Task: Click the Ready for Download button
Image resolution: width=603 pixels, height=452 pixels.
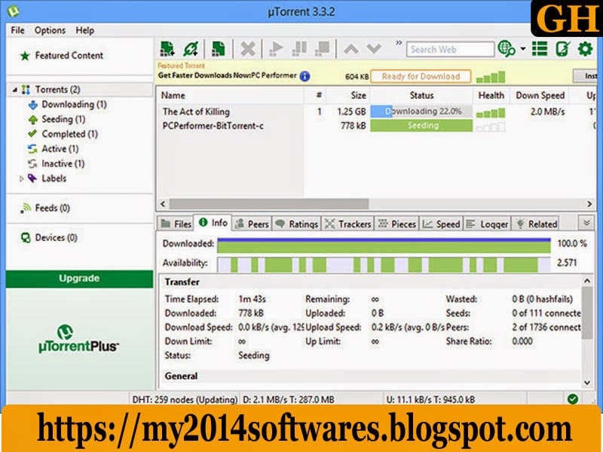Action: [x=421, y=77]
